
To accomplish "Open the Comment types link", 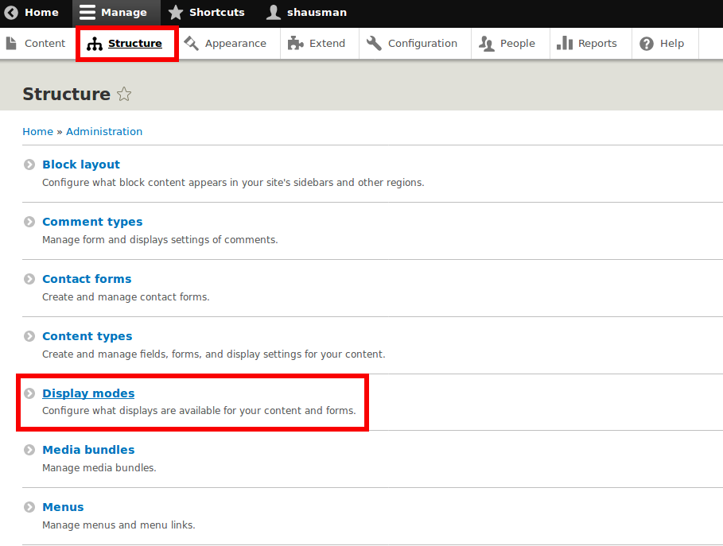I will [92, 222].
